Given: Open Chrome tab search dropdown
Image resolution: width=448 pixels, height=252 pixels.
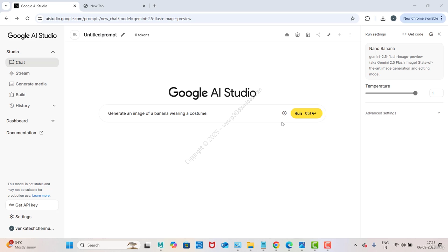Looking at the screenshot, I should pos(6,6).
